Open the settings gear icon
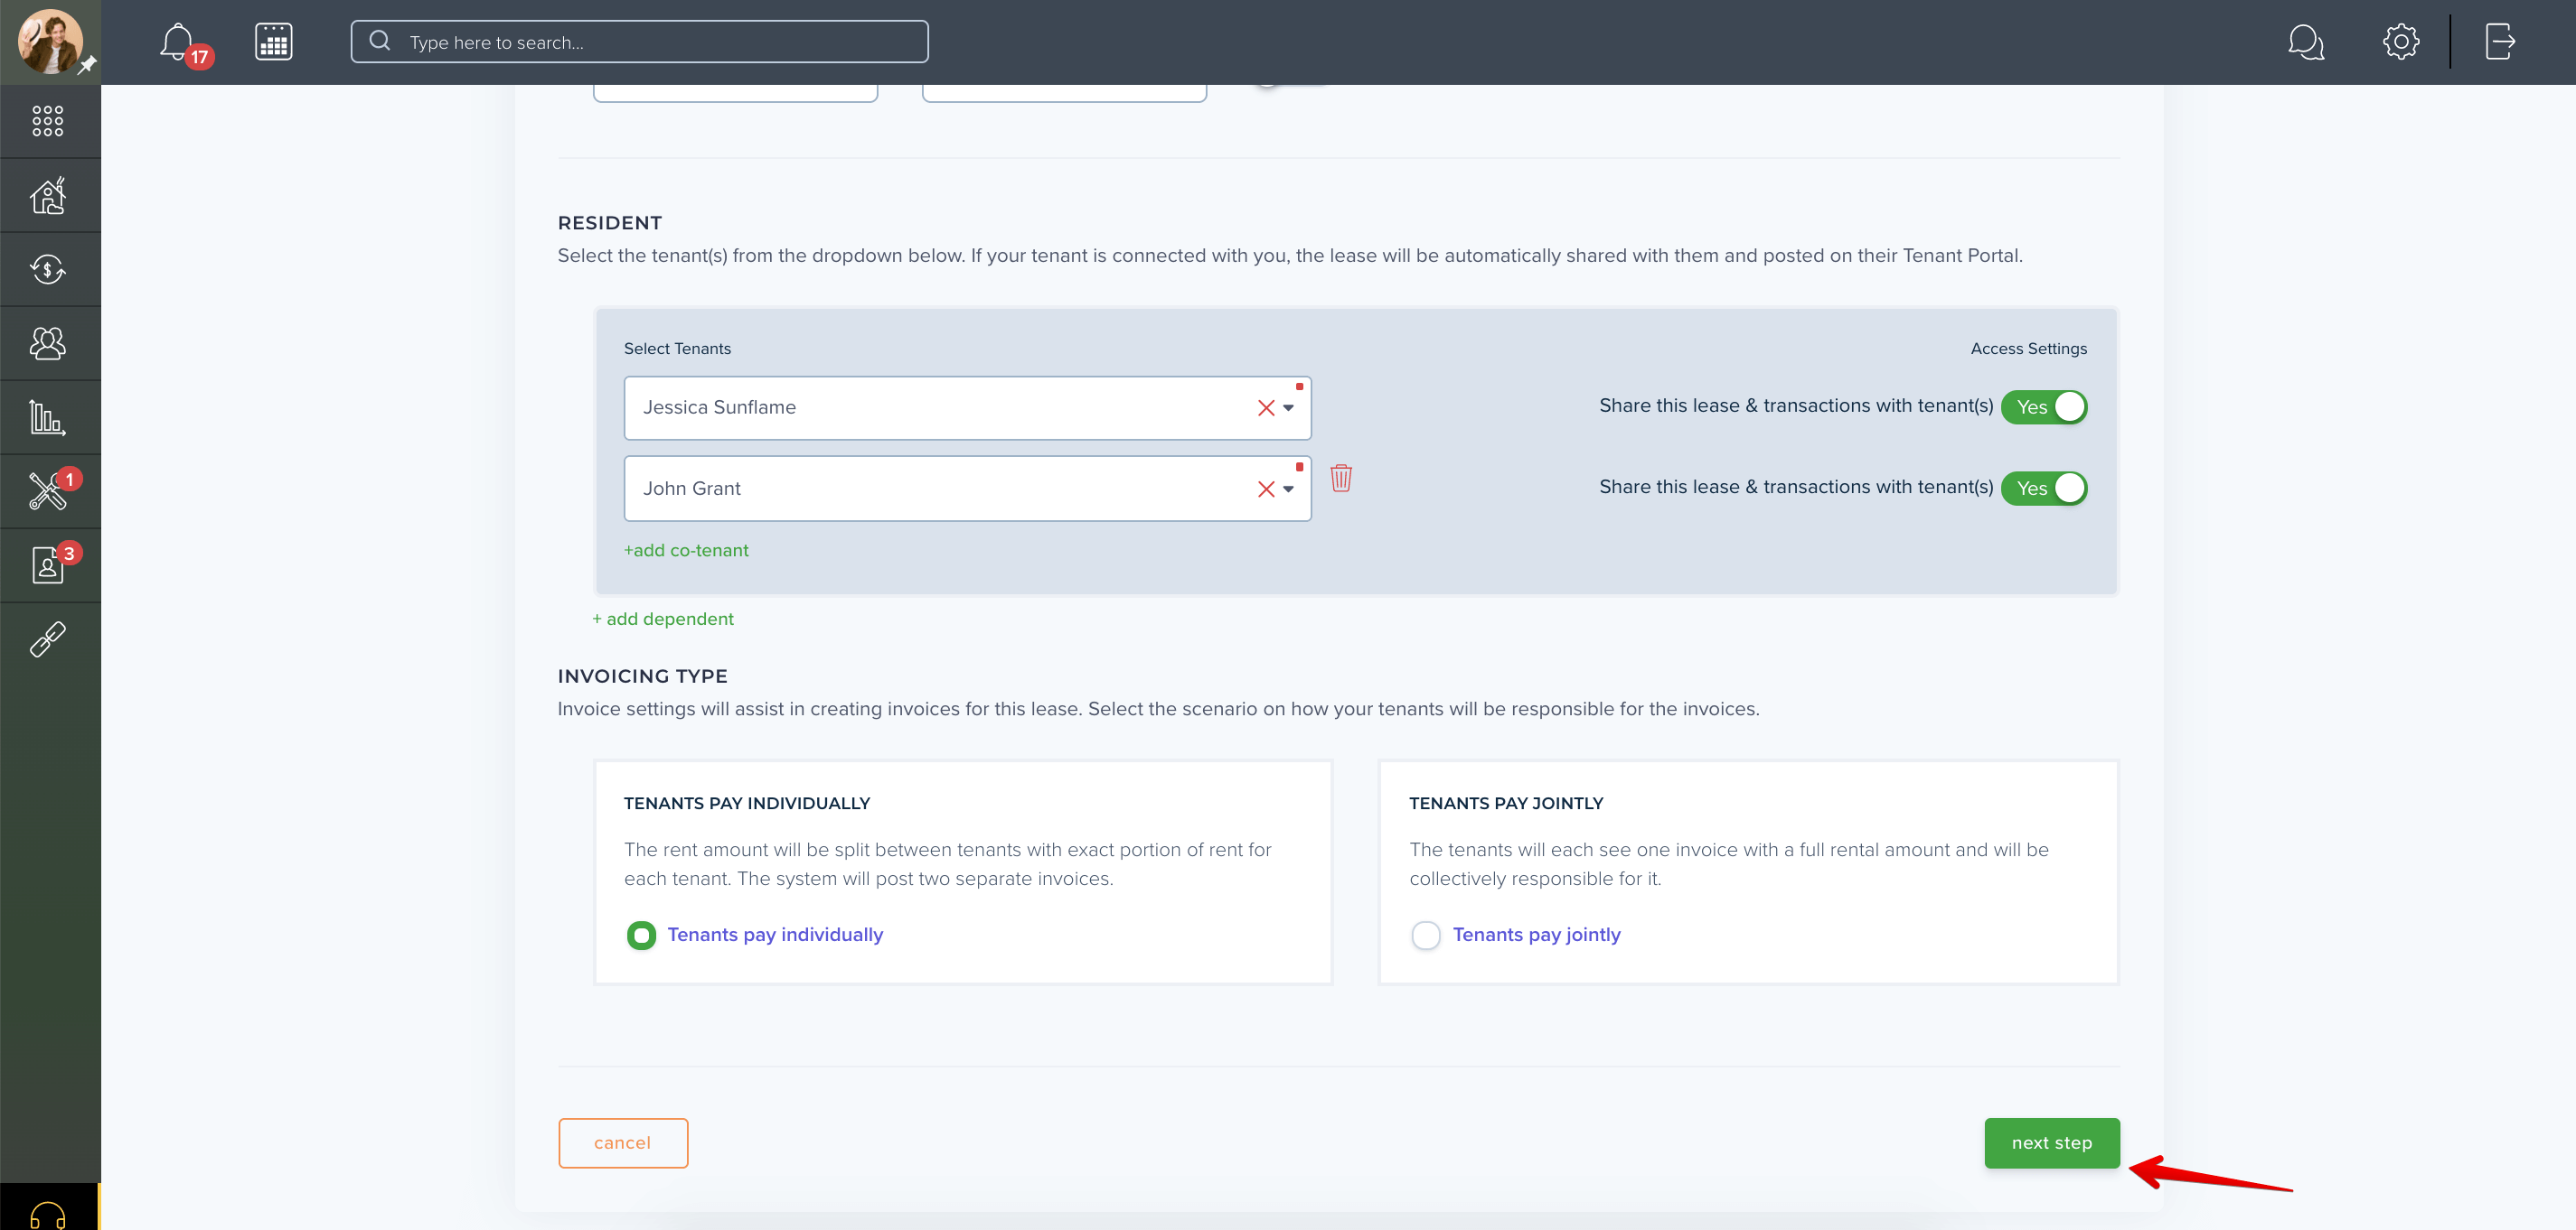 (2401, 42)
